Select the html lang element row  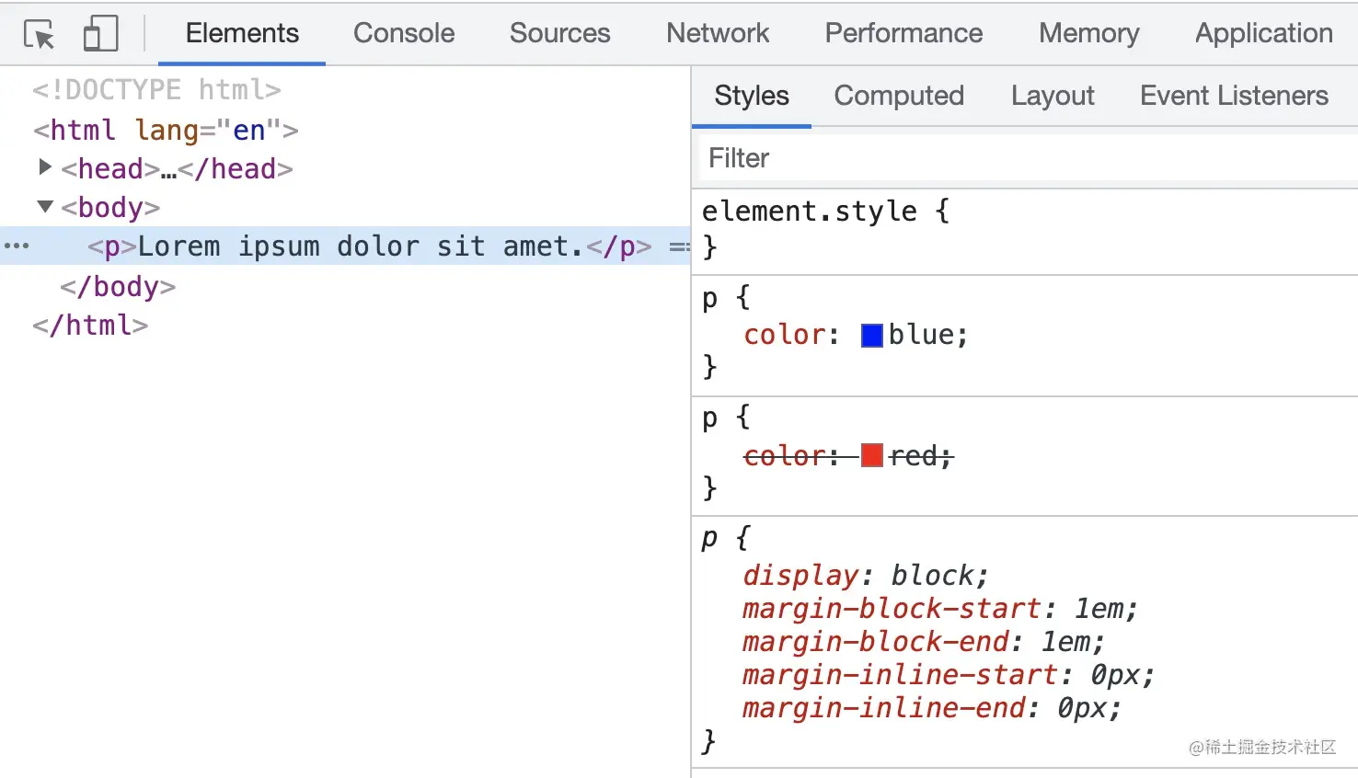166,130
